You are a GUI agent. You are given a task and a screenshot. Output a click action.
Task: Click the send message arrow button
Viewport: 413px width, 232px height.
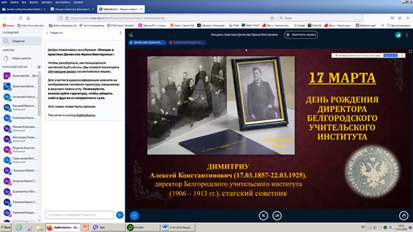pyautogui.click(x=120, y=215)
